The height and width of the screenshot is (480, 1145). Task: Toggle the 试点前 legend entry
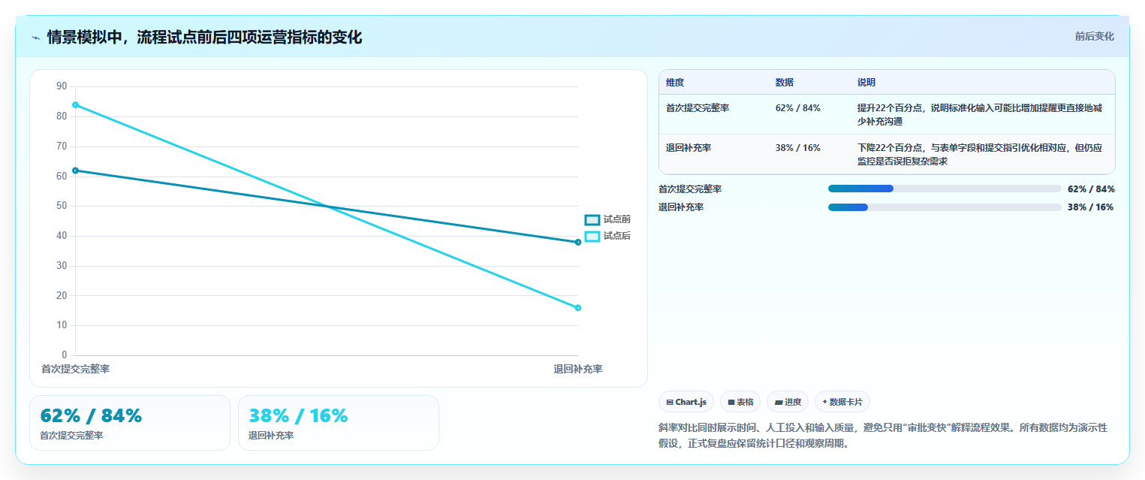(607, 219)
